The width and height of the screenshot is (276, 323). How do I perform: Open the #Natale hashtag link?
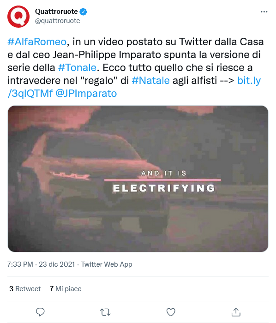pos(150,80)
